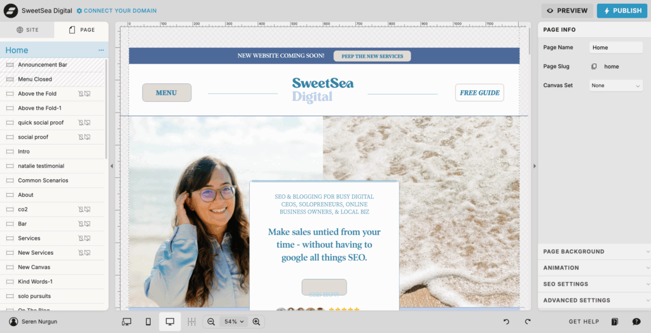Click into the Page Name field
The height and width of the screenshot is (333, 651).
coord(616,48)
